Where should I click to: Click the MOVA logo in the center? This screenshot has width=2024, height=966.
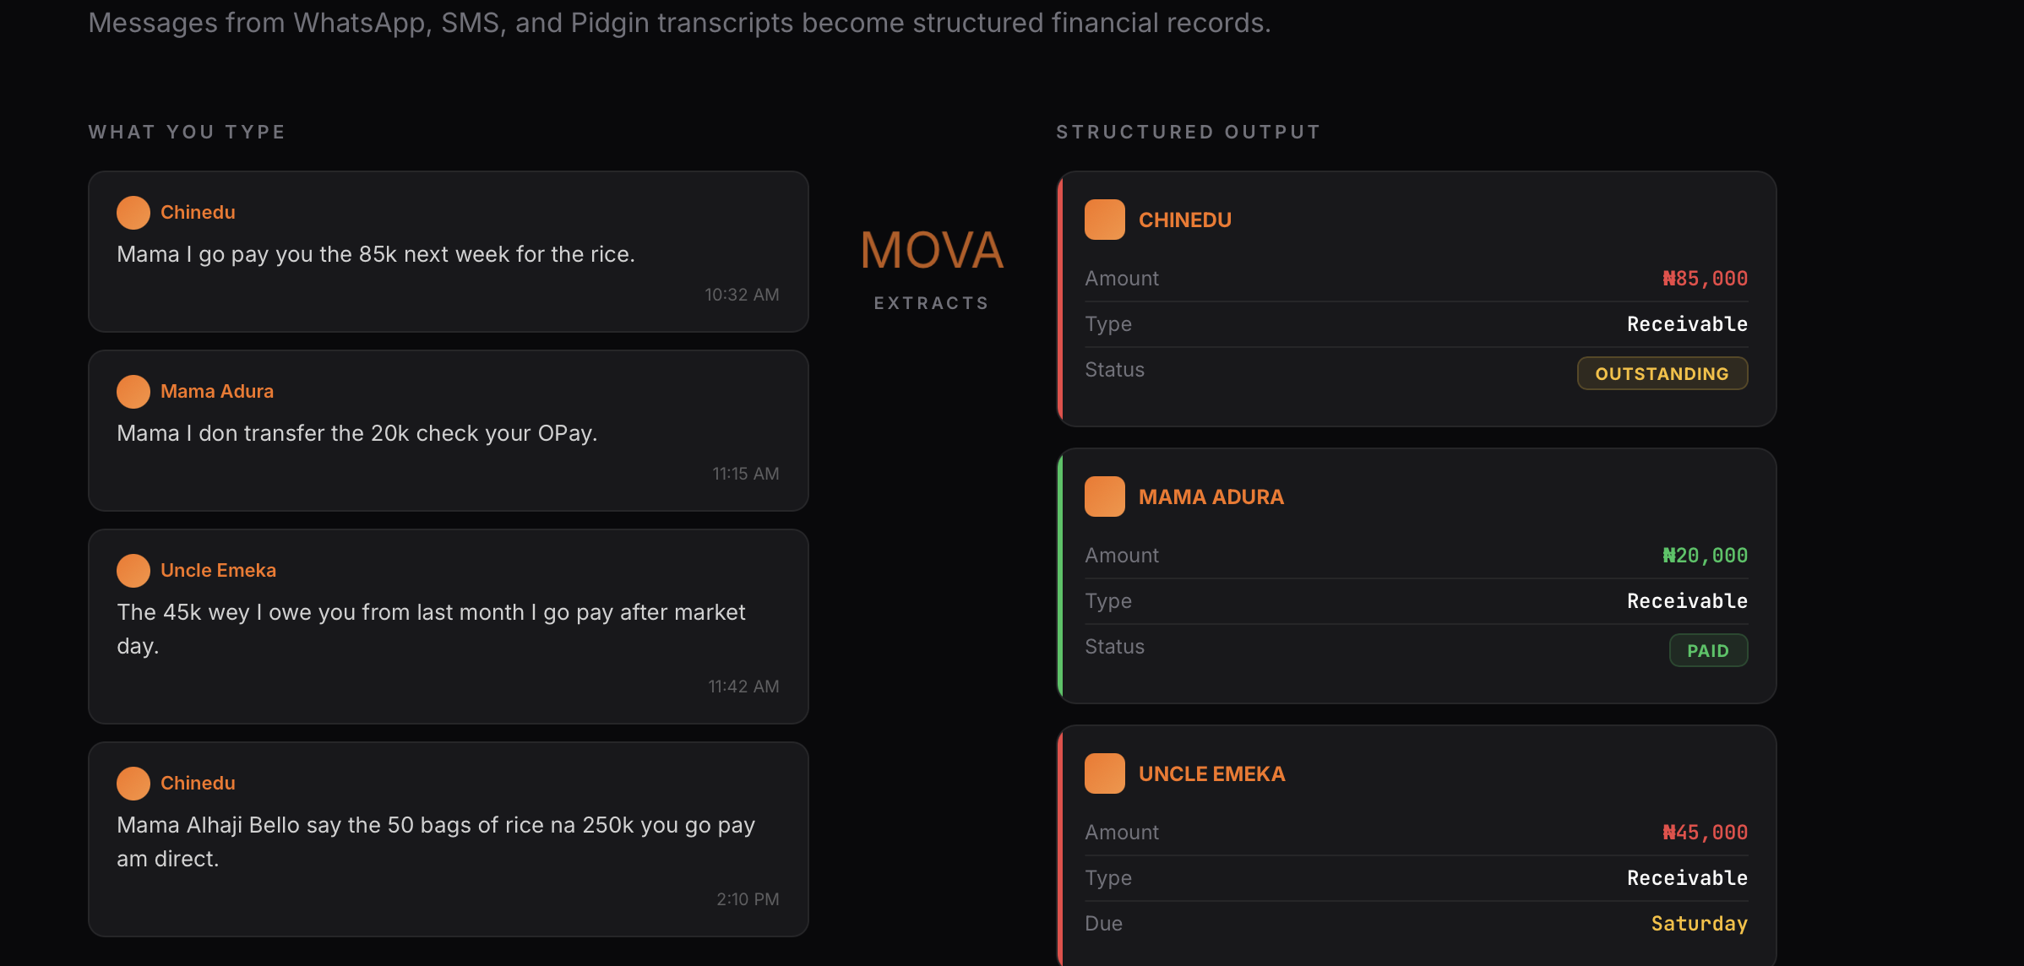[x=932, y=251]
